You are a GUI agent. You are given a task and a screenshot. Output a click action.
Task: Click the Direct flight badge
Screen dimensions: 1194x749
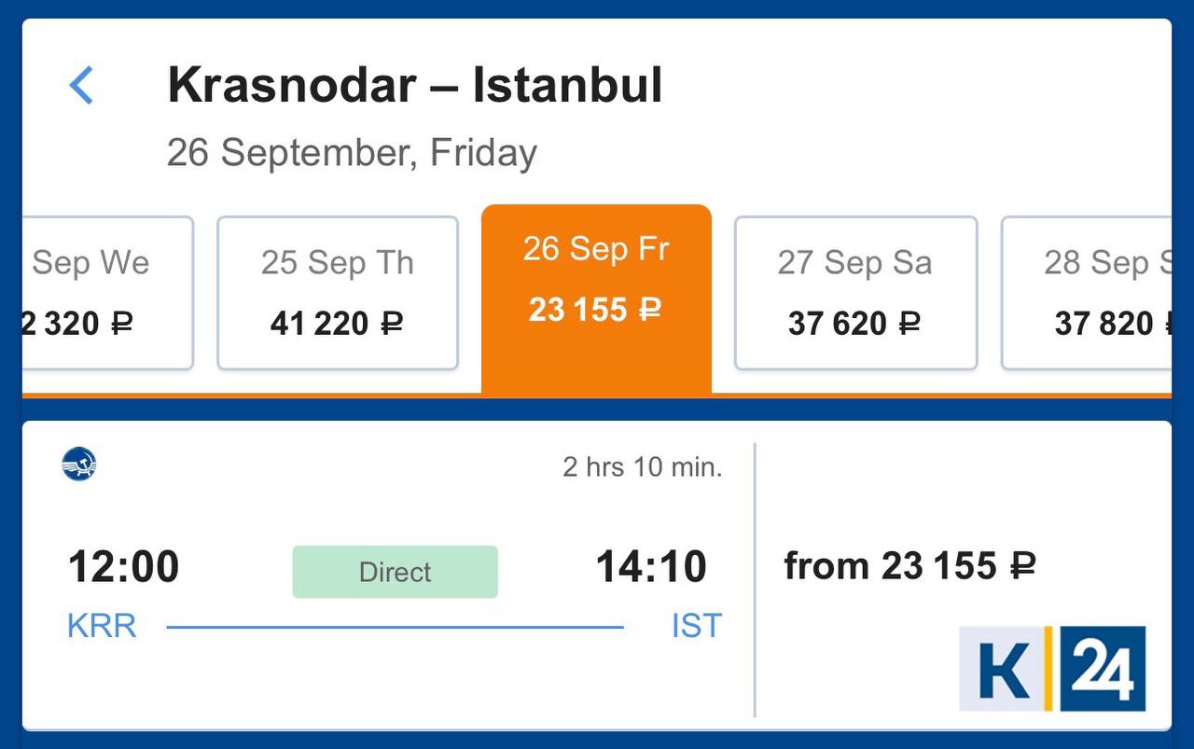[x=395, y=572]
